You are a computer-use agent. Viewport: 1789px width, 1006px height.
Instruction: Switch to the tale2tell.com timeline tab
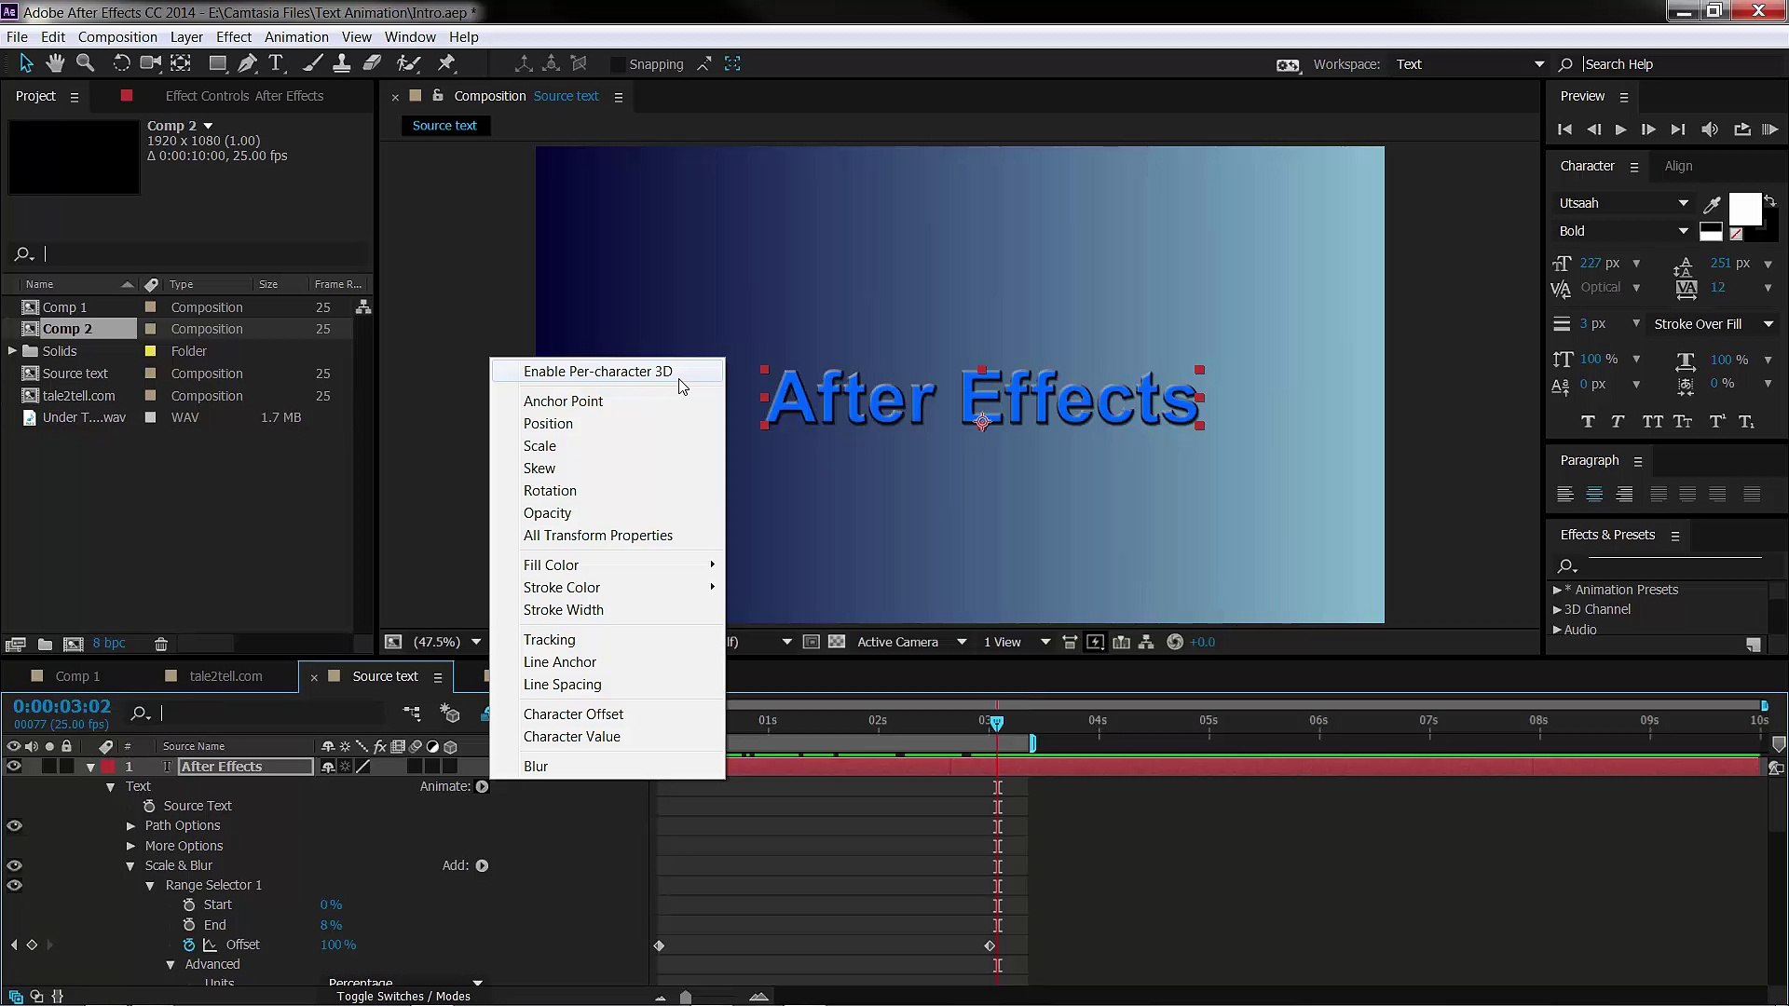(225, 676)
